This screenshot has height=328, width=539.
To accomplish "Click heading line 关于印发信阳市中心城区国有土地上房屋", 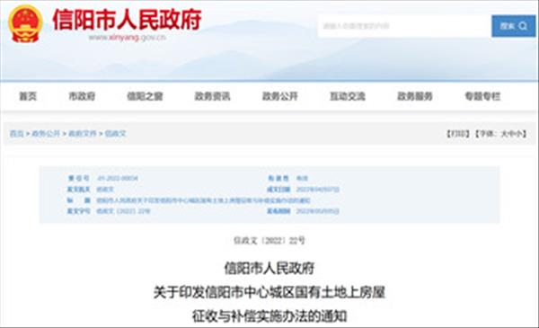I will [x=269, y=292].
